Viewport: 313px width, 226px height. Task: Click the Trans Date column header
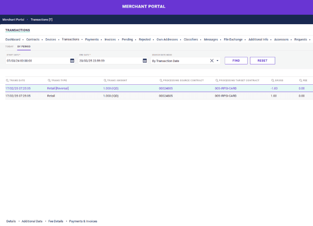click(17, 81)
